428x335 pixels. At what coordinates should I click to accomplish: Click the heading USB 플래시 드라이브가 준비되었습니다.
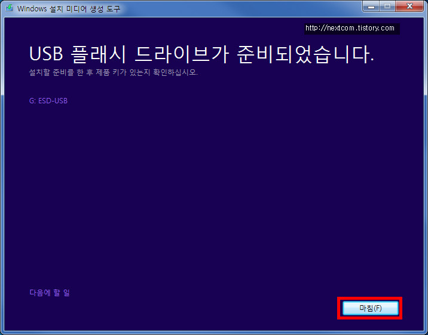pyautogui.click(x=201, y=54)
